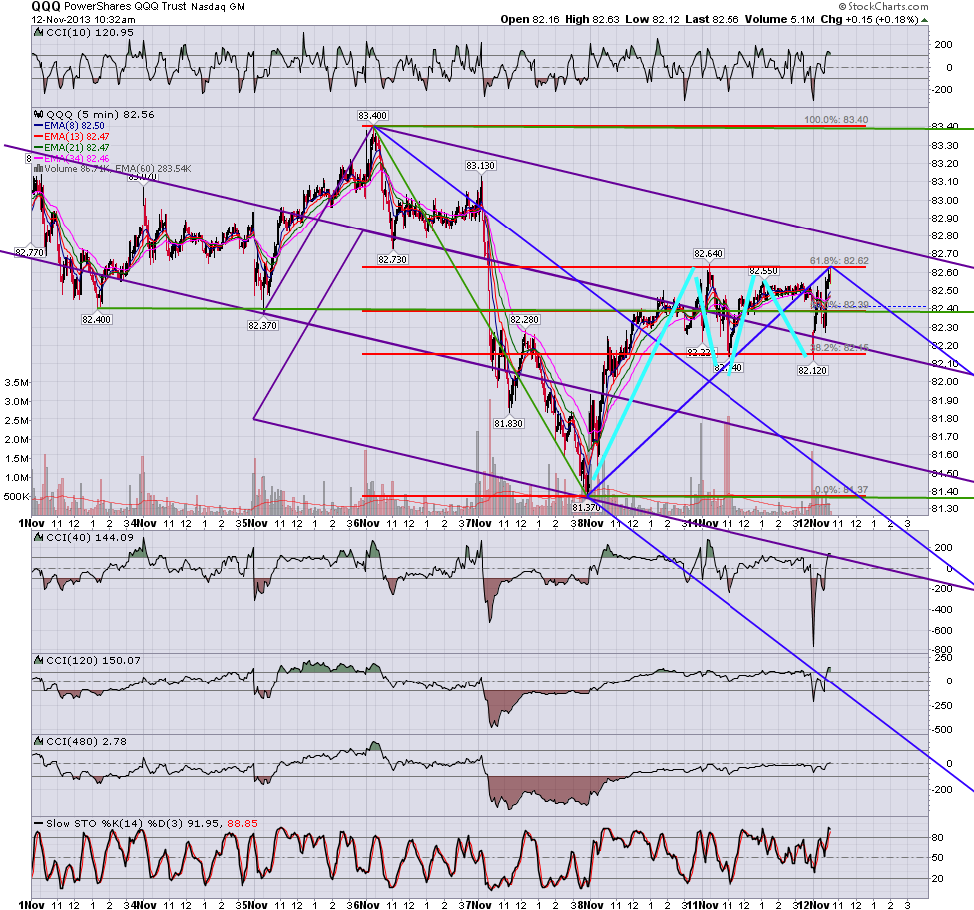
Task: Click the '61.8%: 82.62' Fibonacci label
Action: pyautogui.click(x=839, y=260)
